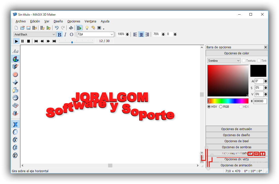Viewport: 279px width, 184px height.
Task: Save the project with the floppy icon
Action: 29,28
